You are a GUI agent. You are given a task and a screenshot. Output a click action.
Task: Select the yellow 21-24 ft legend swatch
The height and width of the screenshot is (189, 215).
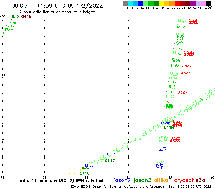coord(161,3)
